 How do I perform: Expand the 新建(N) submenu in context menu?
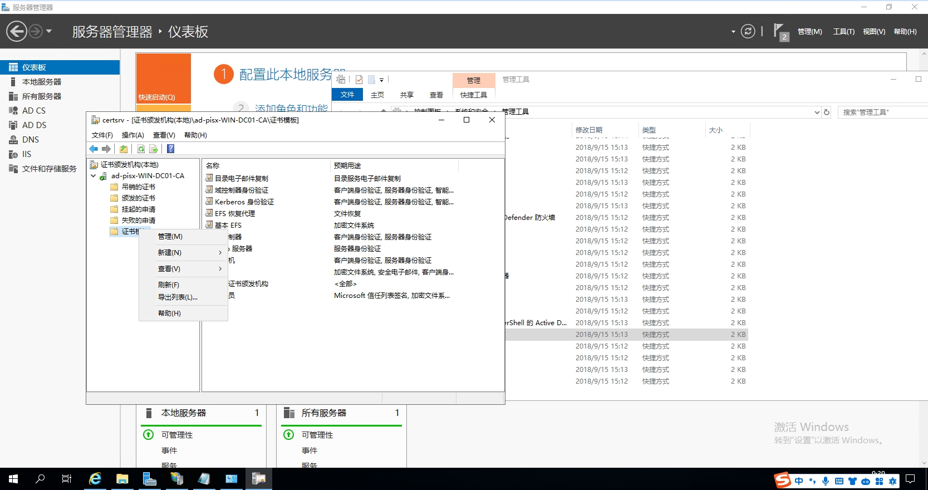(x=189, y=253)
